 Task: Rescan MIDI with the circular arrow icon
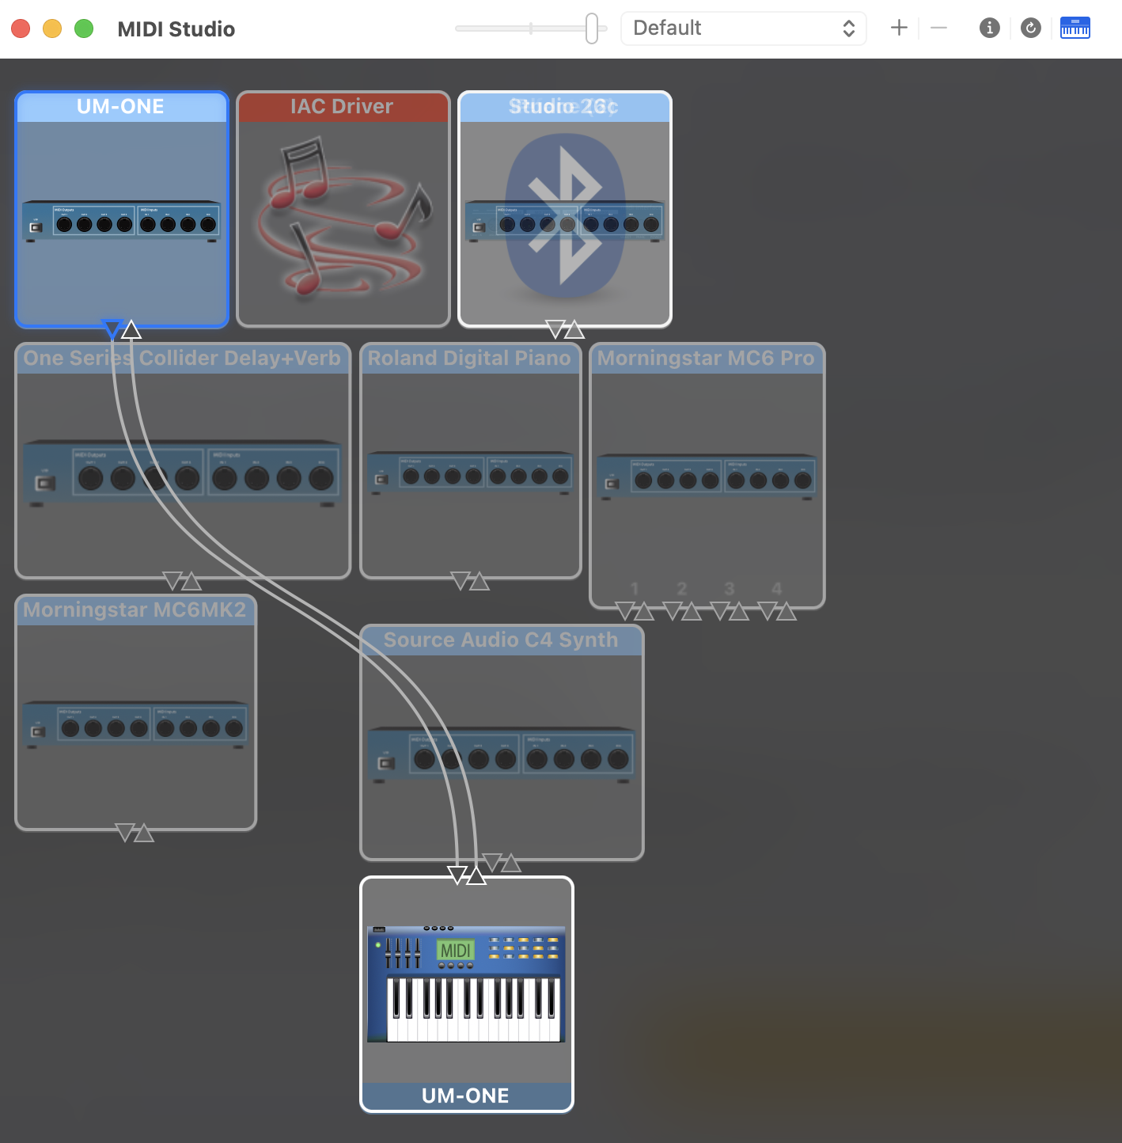click(x=1031, y=28)
